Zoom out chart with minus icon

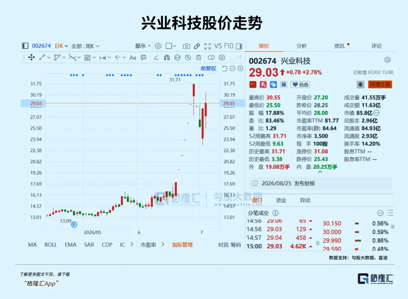(x=233, y=68)
